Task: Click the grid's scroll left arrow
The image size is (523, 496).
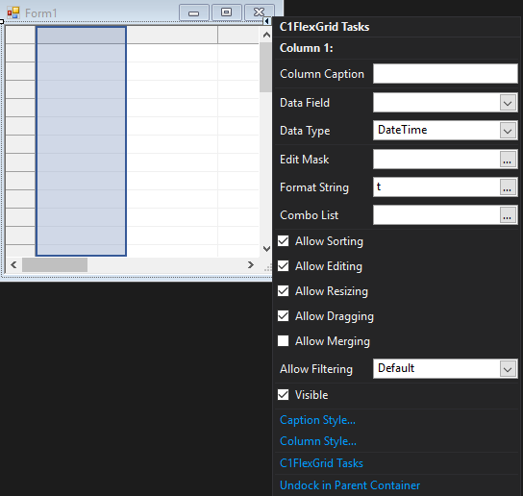Action: tap(13, 265)
